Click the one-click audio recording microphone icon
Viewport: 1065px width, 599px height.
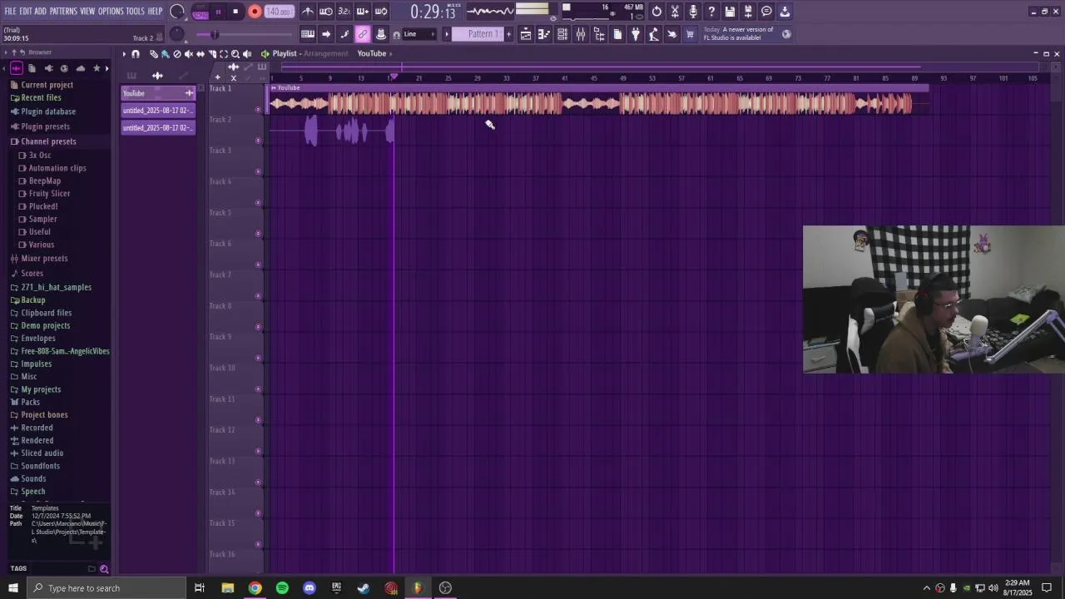tap(693, 12)
